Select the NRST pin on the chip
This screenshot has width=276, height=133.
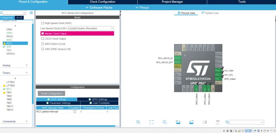pyautogui.click(x=178, y=66)
